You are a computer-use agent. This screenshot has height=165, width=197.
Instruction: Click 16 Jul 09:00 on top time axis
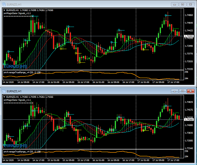[x=113, y=82]
